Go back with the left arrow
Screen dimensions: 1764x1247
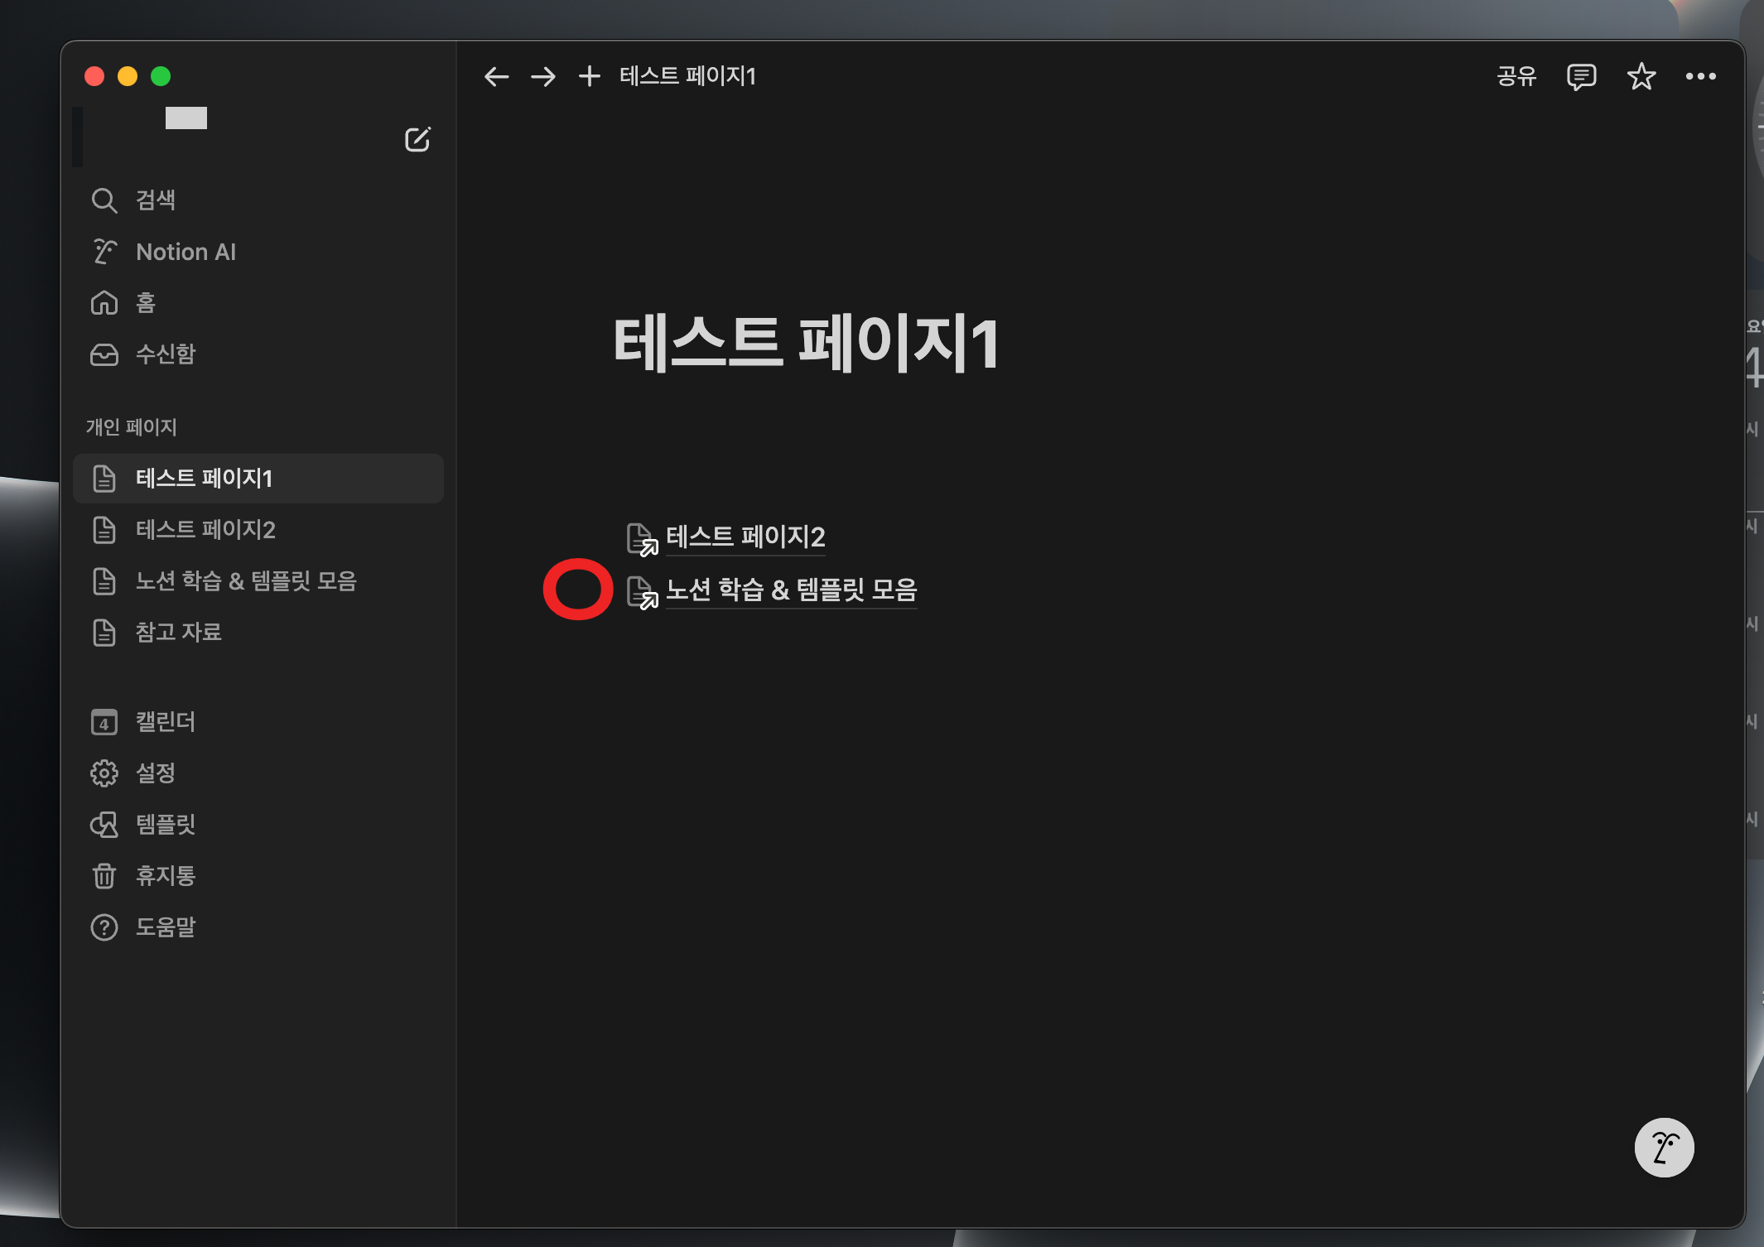496,76
